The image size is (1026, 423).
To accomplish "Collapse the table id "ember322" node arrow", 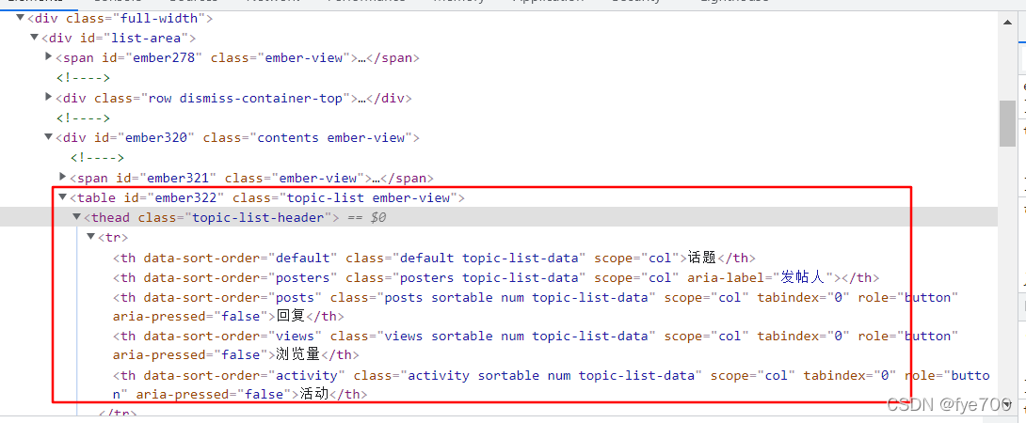I will (63, 197).
